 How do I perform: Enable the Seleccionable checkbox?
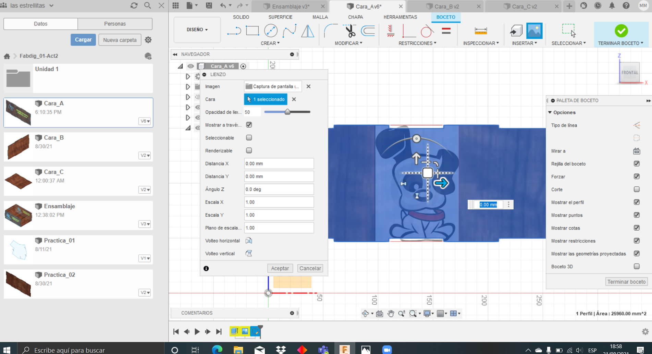tap(249, 137)
